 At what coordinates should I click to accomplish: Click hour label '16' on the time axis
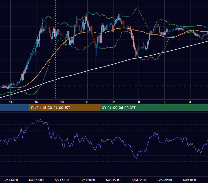coord(36,102)
